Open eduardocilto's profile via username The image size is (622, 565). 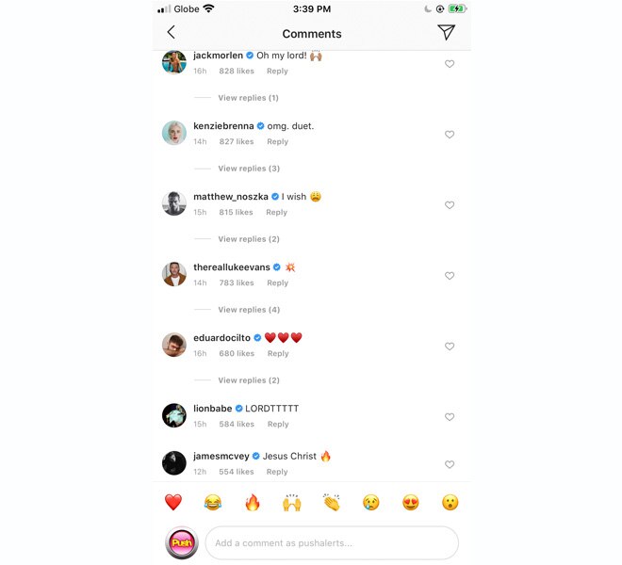221,337
